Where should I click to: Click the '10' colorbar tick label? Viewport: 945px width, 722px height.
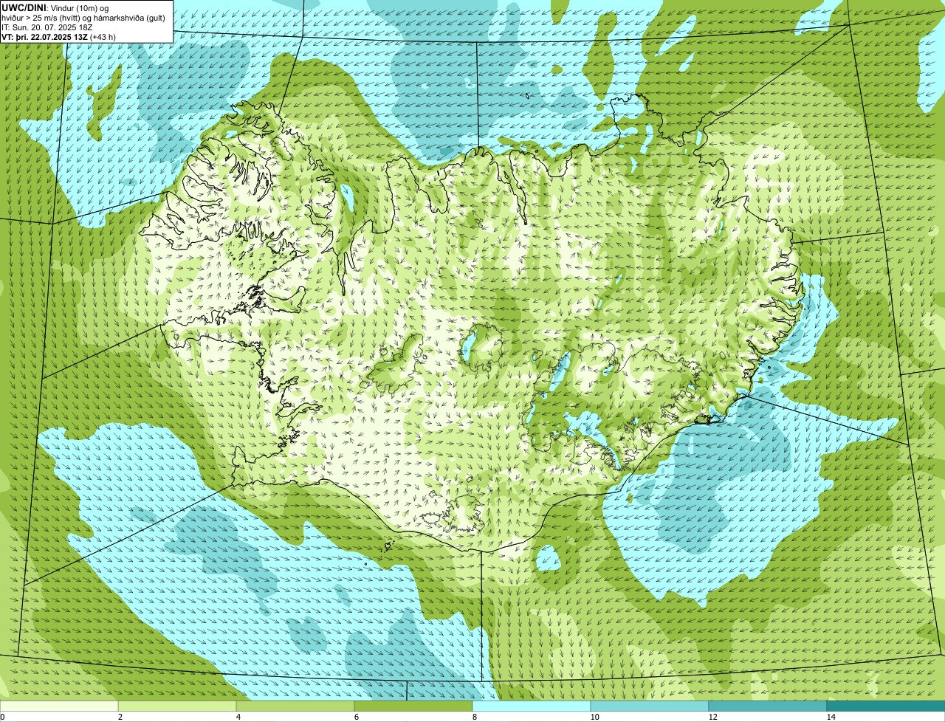click(594, 717)
